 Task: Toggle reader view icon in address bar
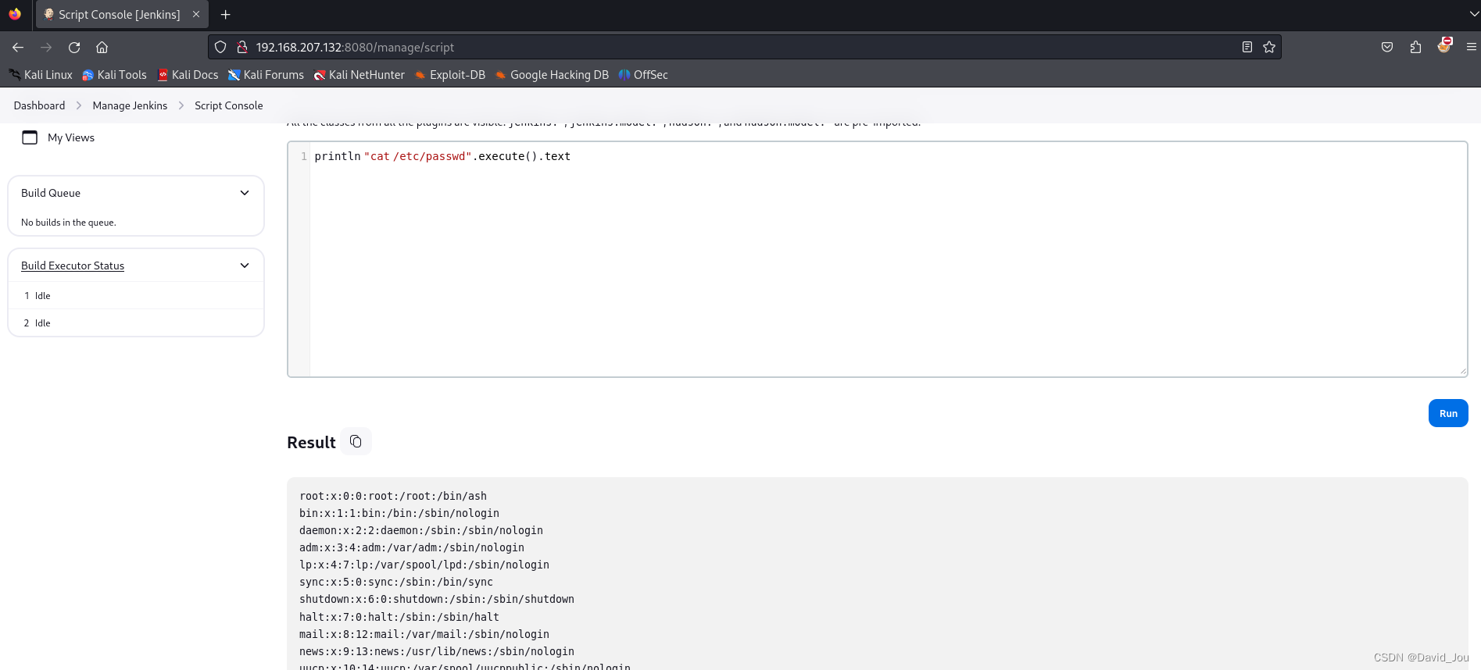point(1247,48)
